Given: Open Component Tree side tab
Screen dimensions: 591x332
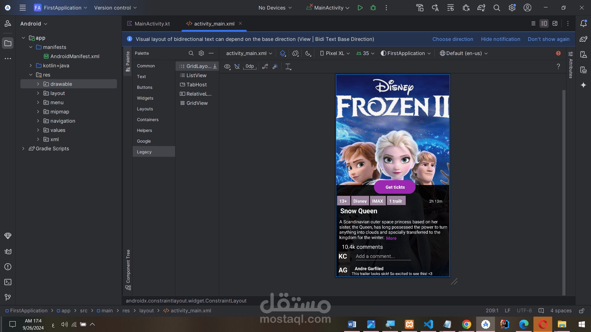Looking at the screenshot, I should click(x=128, y=269).
